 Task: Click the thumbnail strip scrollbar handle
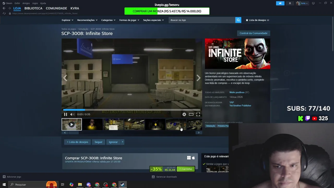(73, 133)
